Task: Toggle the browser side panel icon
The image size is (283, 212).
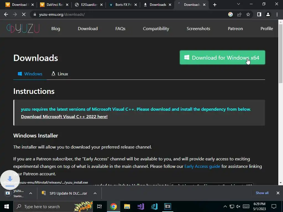Action: [x=259, y=14]
